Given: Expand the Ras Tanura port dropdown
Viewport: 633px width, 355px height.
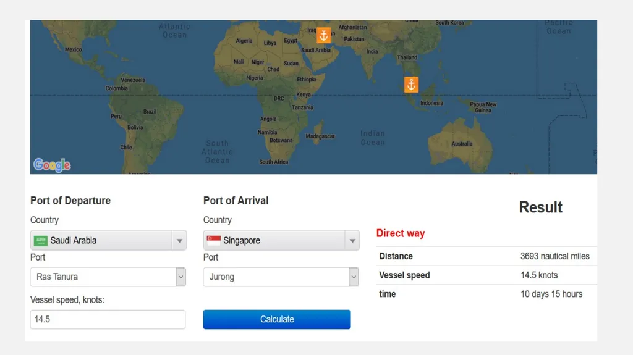Looking at the screenshot, I should [x=181, y=277].
